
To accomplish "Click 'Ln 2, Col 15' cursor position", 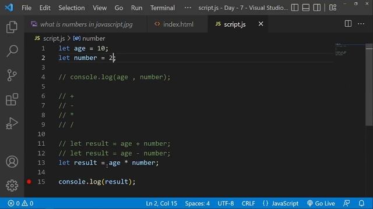I will (161, 203).
